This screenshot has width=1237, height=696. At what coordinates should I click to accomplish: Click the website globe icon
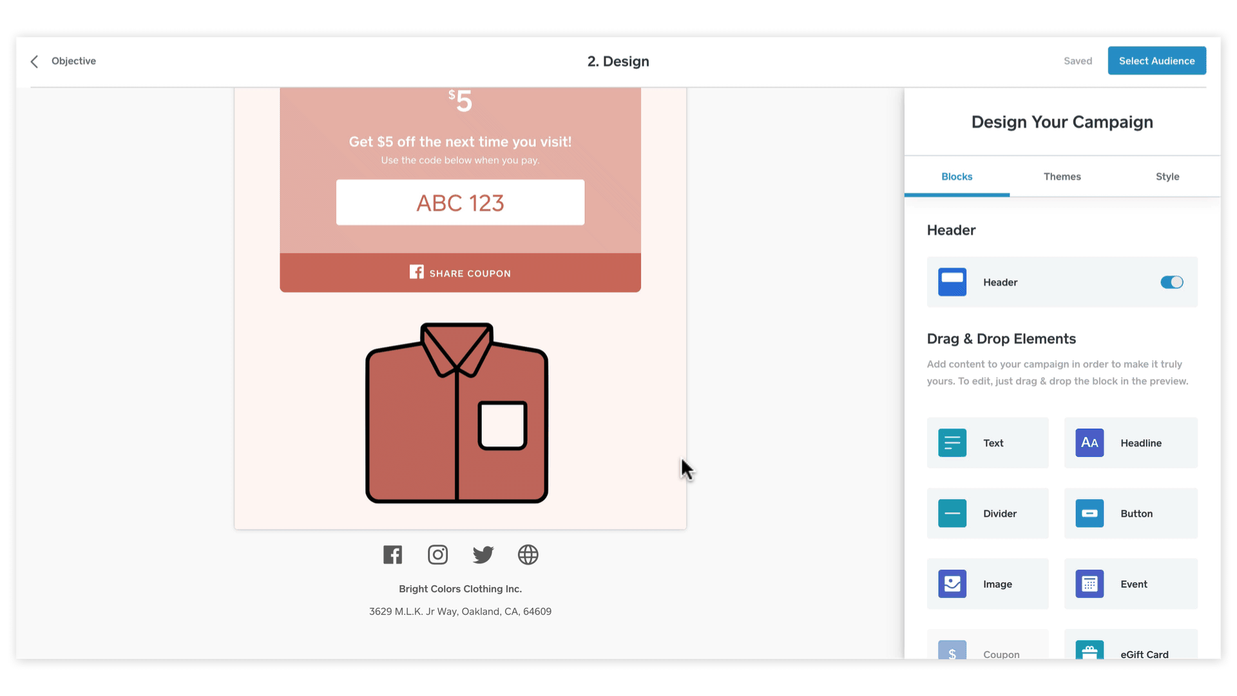528,555
